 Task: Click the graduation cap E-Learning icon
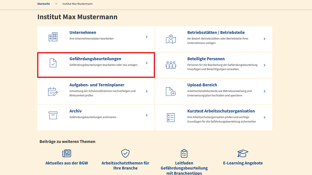pyautogui.click(x=243, y=154)
